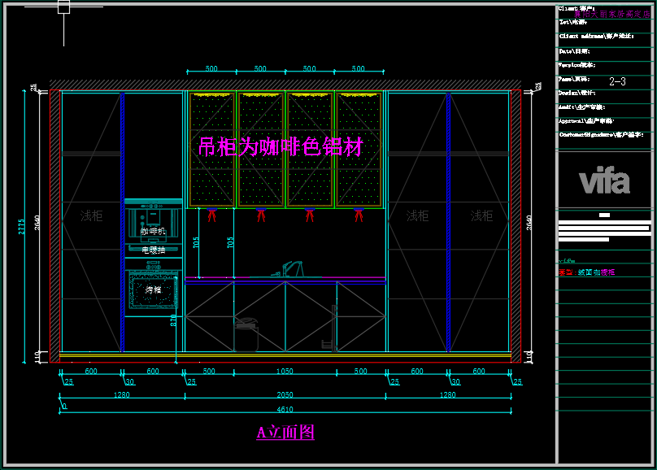Click the magenta client name in title block
The width and height of the screenshot is (657, 470).
point(605,15)
